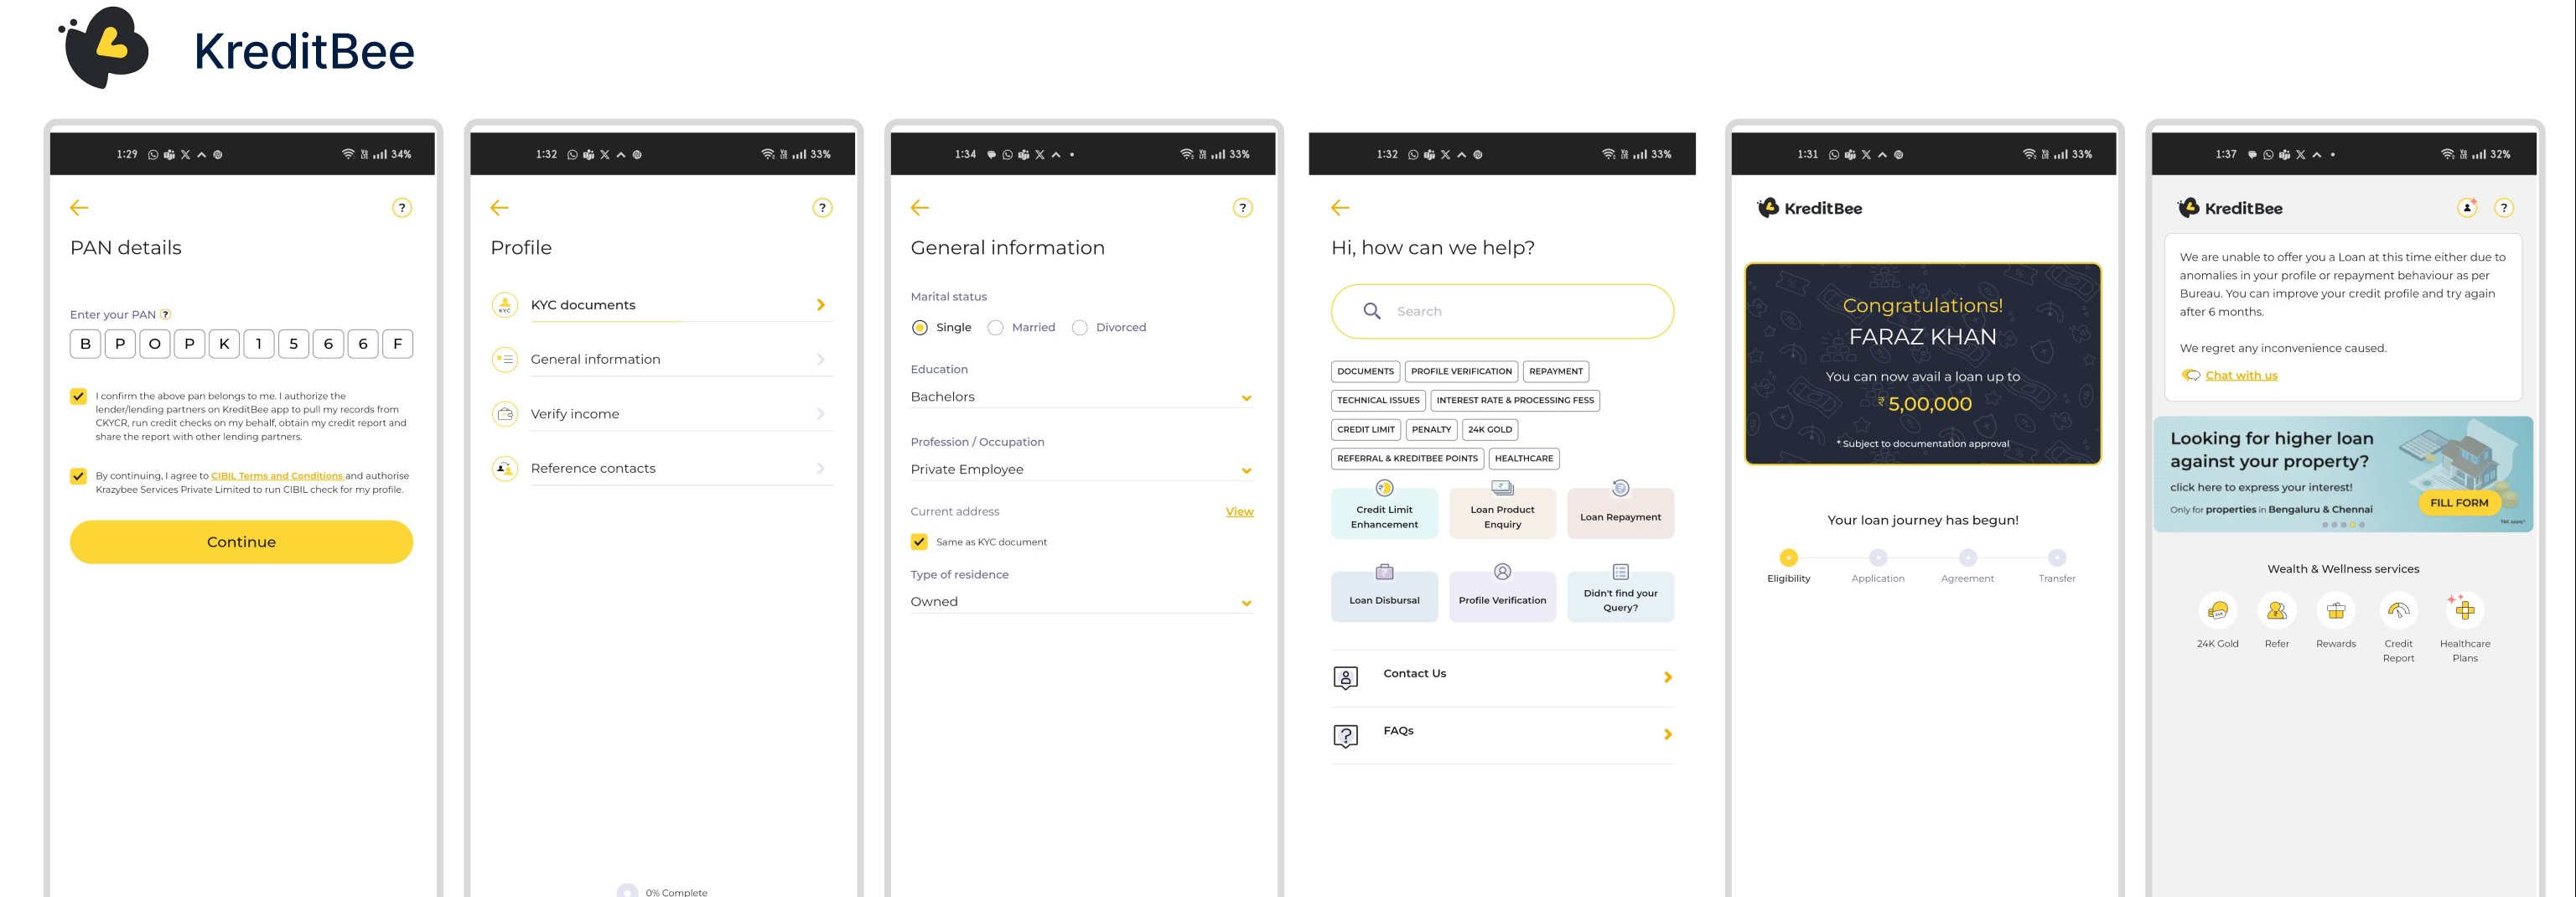The width and height of the screenshot is (2576, 897).
Task: Focus the help Search input field
Action: (1502, 312)
